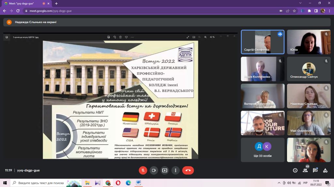Bookmark this page with the star icon
The image size is (334, 187).
click(294, 11)
